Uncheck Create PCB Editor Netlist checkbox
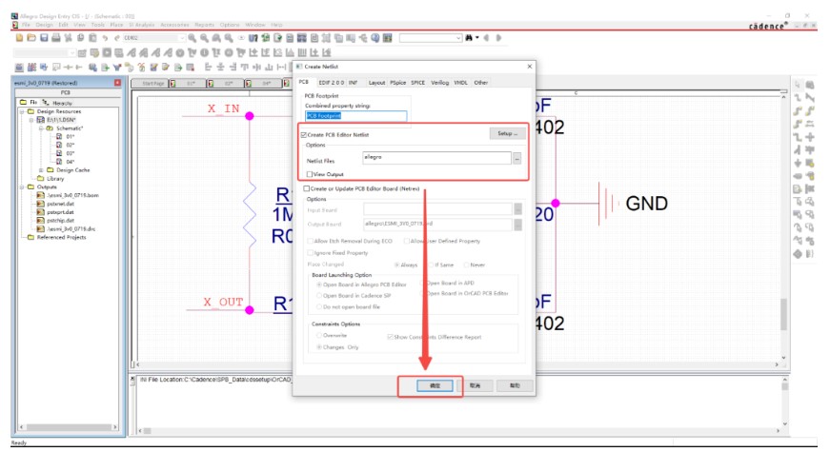This screenshot has width=830, height=452. tap(304, 135)
